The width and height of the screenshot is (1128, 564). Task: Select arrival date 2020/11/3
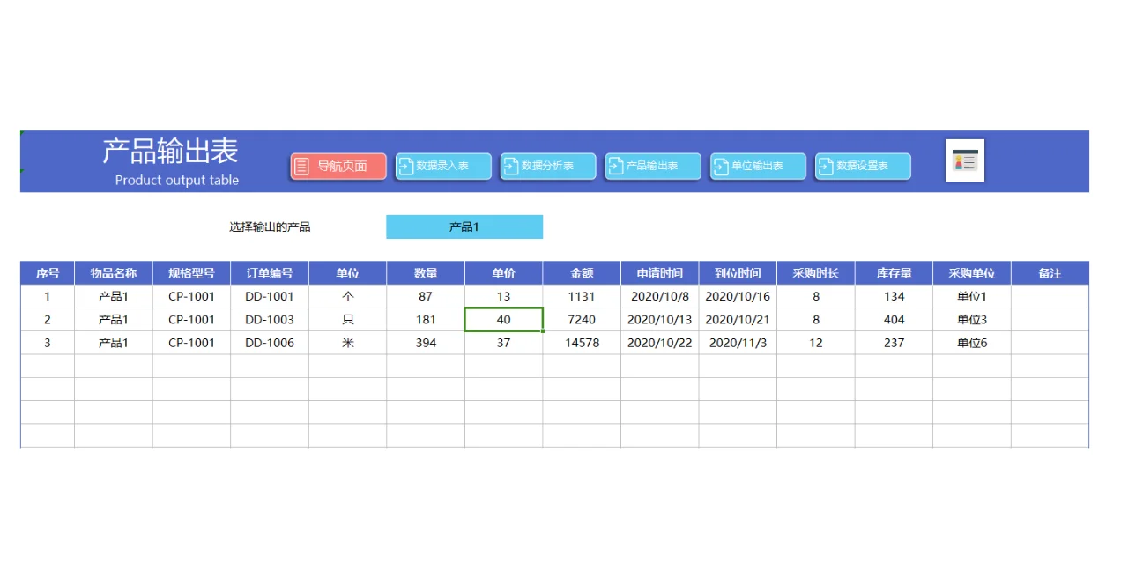click(x=738, y=343)
